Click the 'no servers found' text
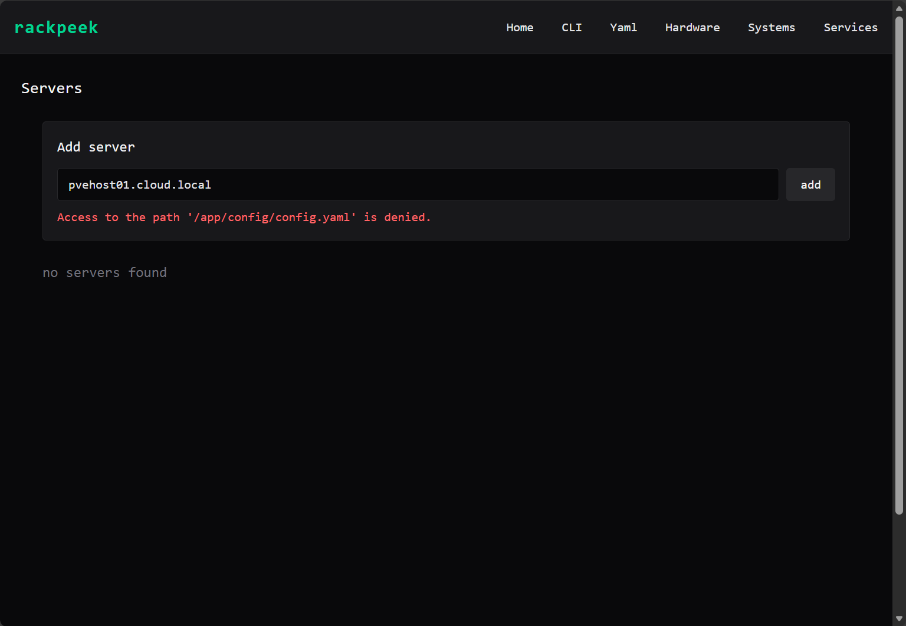Image resolution: width=906 pixels, height=626 pixels. click(104, 272)
